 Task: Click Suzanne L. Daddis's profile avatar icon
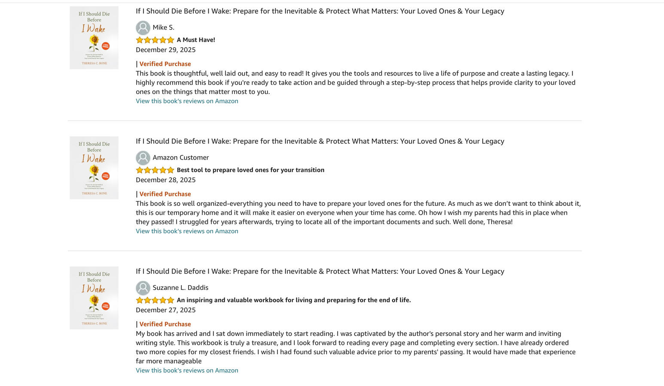(143, 288)
